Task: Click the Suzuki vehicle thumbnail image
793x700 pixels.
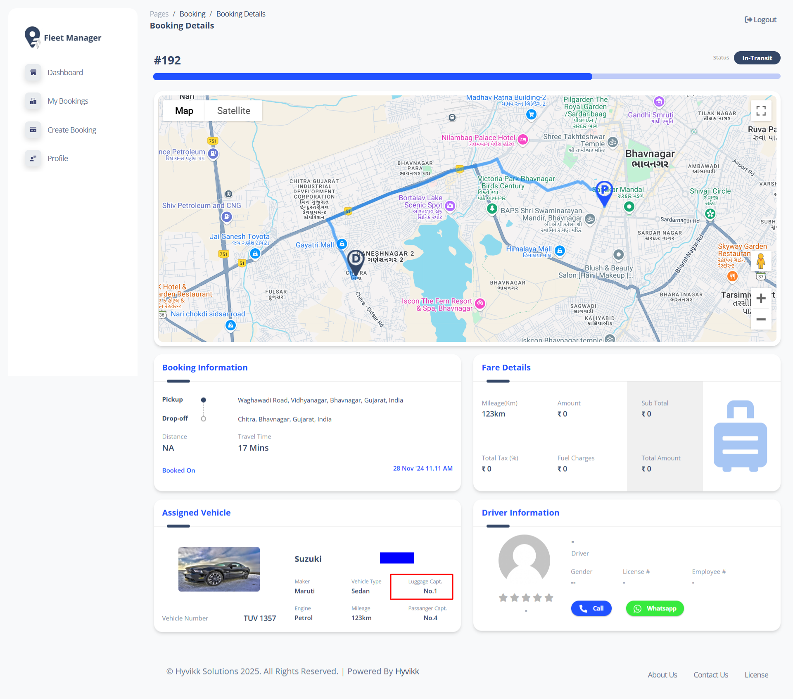Action: (219, 569)
